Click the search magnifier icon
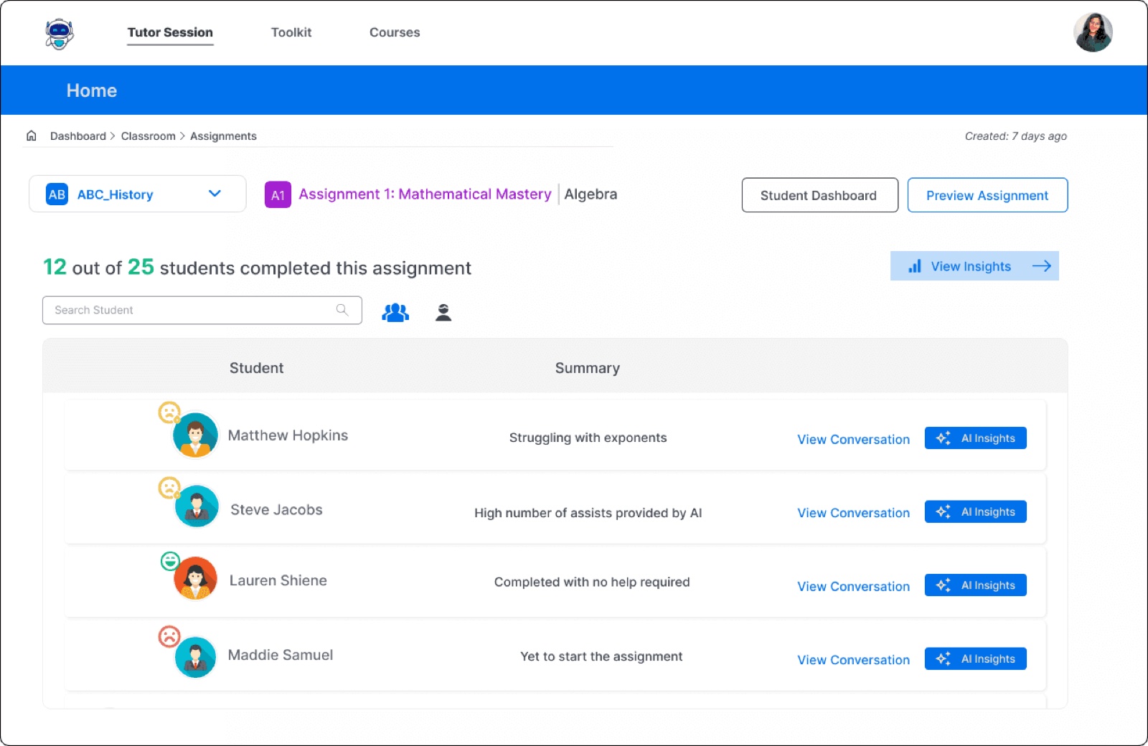 342,310
